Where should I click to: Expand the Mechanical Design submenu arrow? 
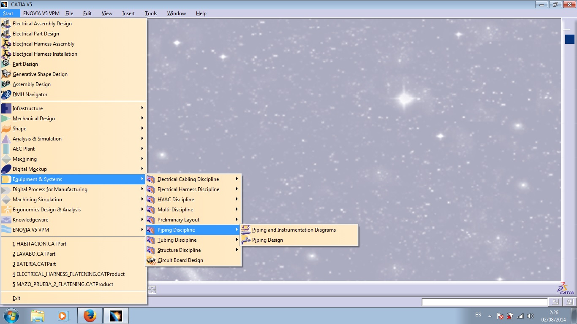(x=142, y=118)
